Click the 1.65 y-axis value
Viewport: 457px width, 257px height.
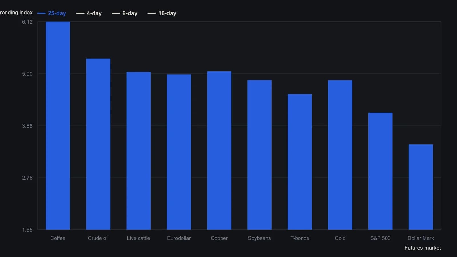click(27, 230)
